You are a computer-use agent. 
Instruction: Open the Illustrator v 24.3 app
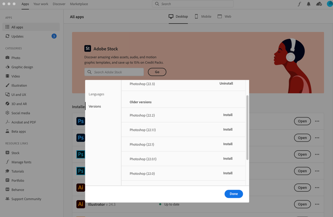[302, 204]
